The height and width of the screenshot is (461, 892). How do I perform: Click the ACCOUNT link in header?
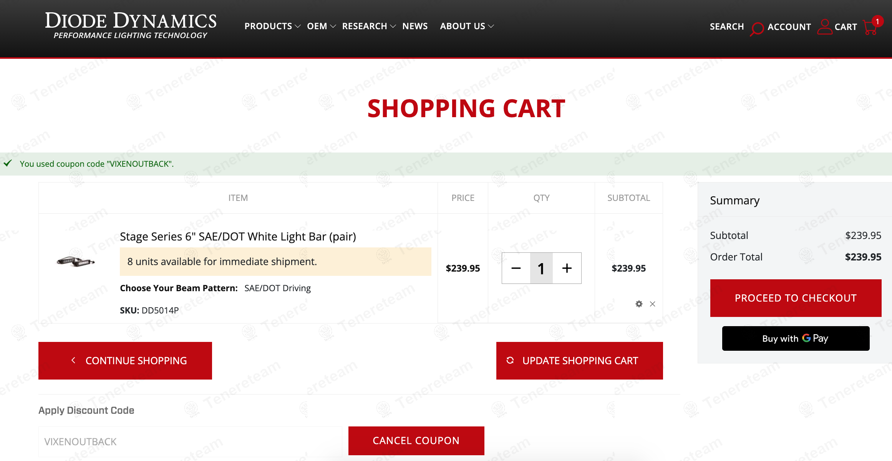(789, 27)
